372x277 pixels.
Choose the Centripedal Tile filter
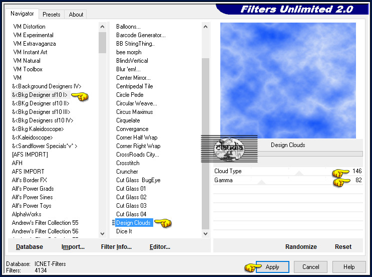[x=135, y=86]
